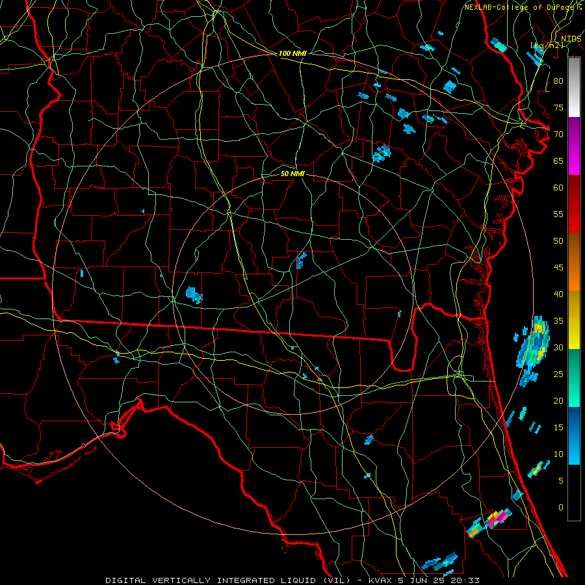Click the 60 value on VIL scale
This screenshot has width=585, height=585.
pos(558,188)
